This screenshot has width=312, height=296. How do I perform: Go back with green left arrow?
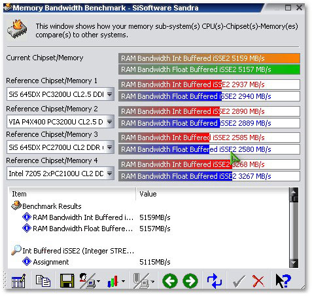(x=170, y=281)
